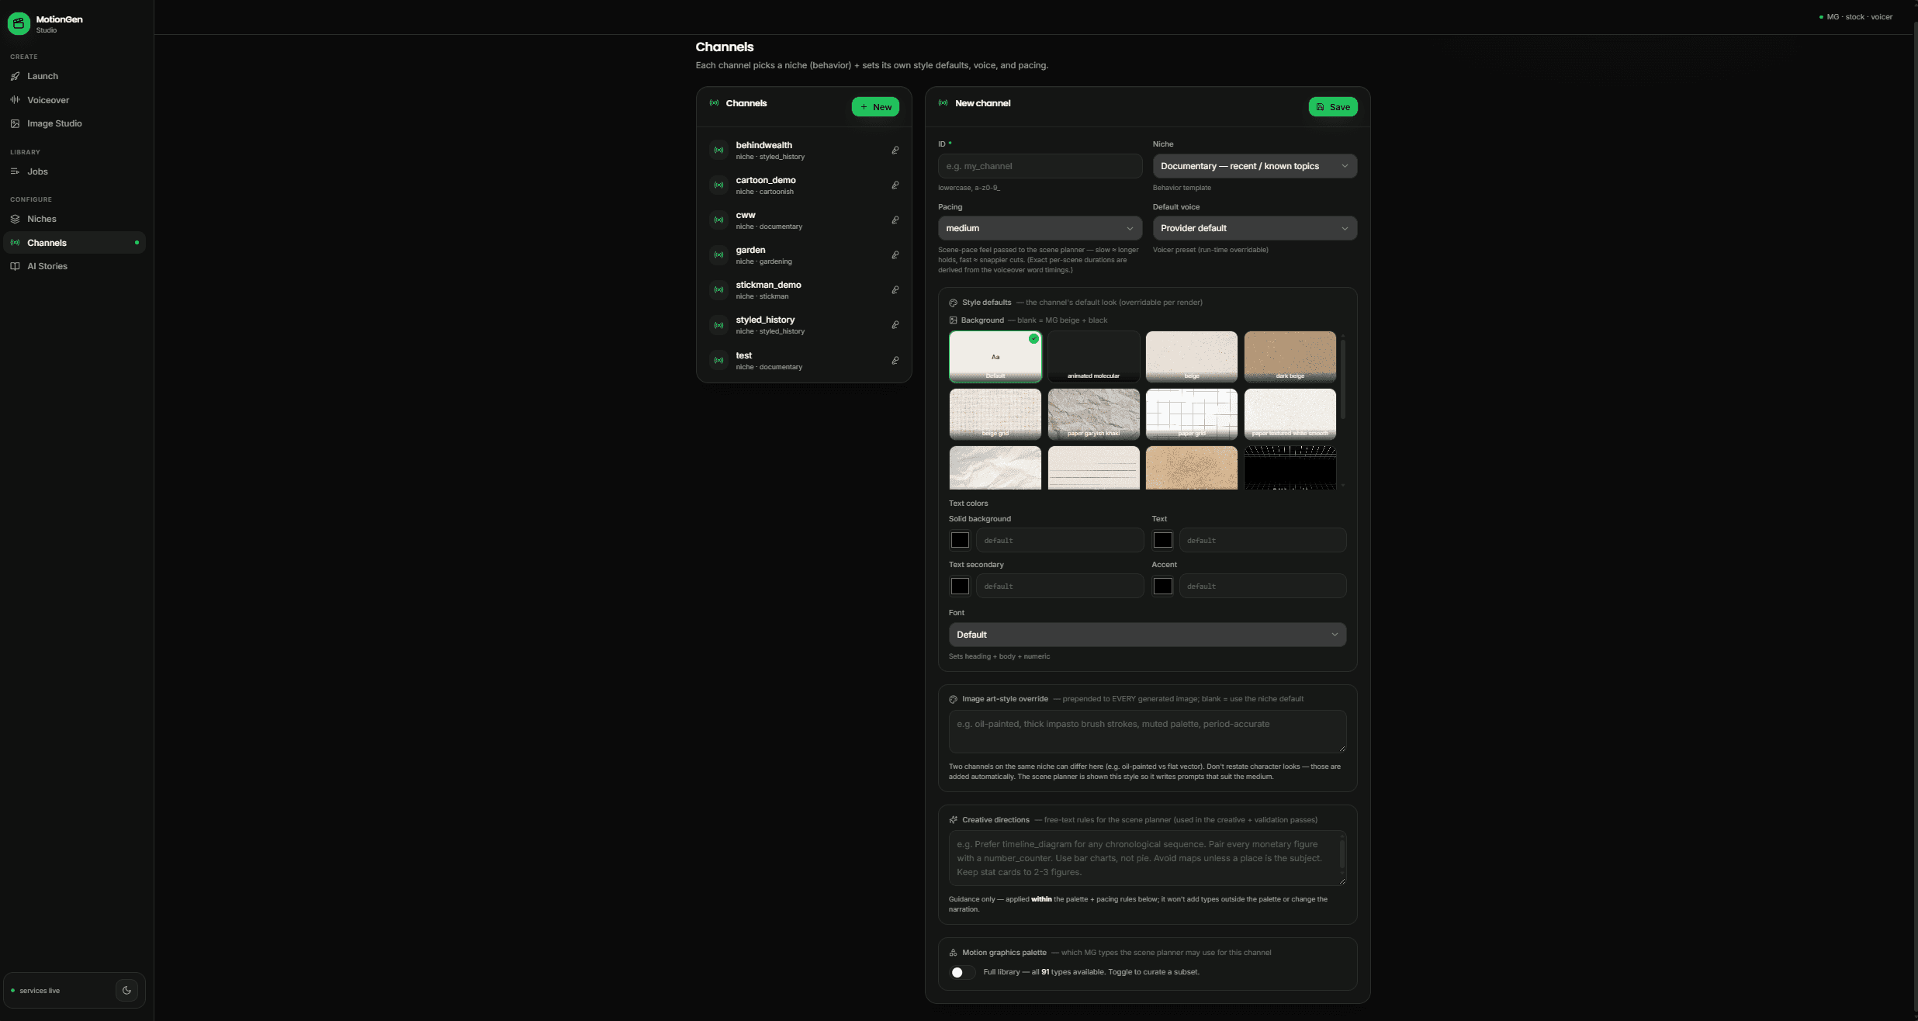The height and width of the screenshot is (1021, 1918).
Task: Toggle dark mode moon icon
Action: pyautogui.click(x=127, y=990)
